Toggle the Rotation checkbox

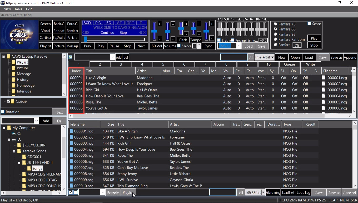click(x=3, y=112)
